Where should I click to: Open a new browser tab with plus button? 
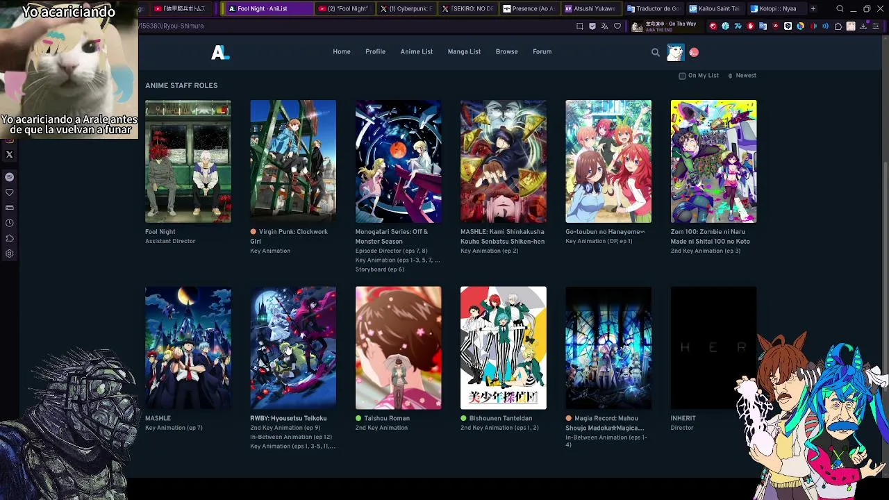(x=813, y=9)
